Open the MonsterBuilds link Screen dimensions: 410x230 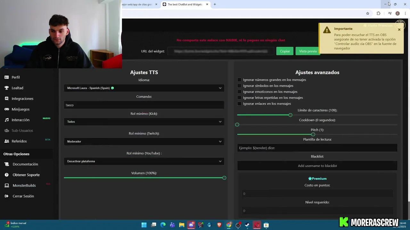coord(24,186)
